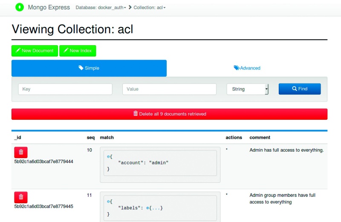Open document 5b92c1a6d03bcaf7e8779445
The image size is (341, 222).
tap(44, 206)
